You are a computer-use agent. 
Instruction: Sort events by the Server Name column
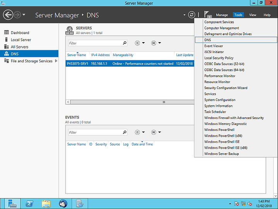76,144
